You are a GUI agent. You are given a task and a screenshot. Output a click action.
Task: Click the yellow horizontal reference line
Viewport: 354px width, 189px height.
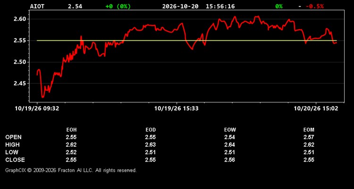point(187,41)
